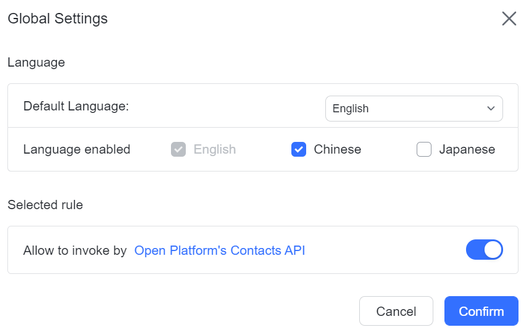Confirm the global settings
This screenshot has height=335, width=529.
tap(481, 312)
